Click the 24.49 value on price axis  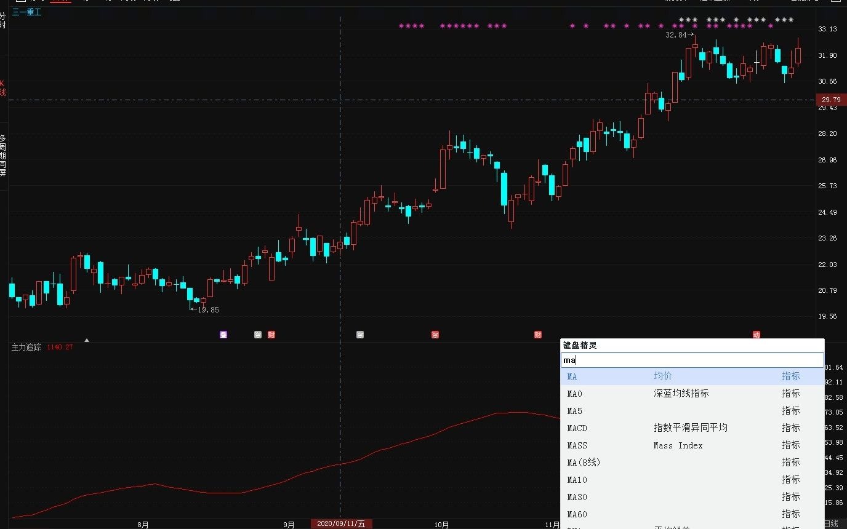pos(828,213)
